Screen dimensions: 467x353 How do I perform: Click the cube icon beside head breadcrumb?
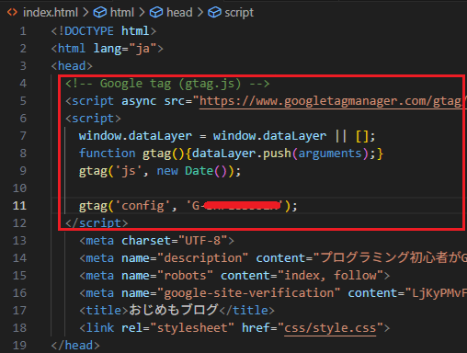point(156,13)
